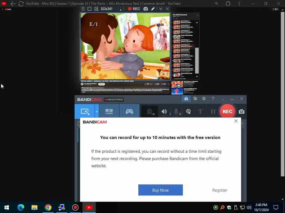Select the Screen Recording mode button

[x=85, y=111]
